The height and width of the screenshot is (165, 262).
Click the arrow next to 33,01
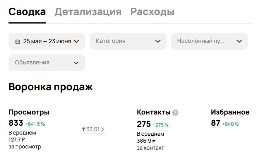[x=103, y=130]
